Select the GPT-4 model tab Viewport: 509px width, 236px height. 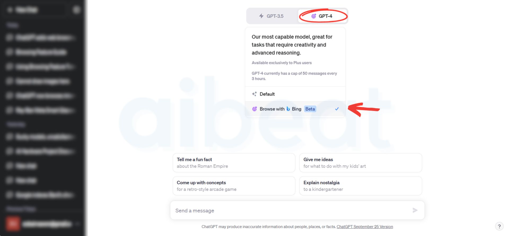pyautogui.click(x=322, y=16)
